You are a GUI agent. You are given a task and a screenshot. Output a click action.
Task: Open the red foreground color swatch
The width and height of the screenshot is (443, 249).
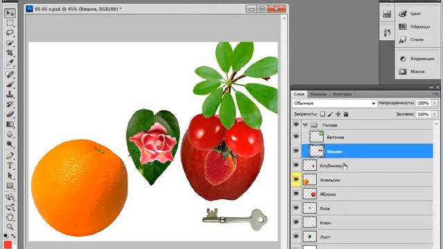click(x=8, y=244)
